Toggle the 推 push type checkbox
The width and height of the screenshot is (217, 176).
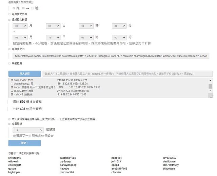point(14,8)
